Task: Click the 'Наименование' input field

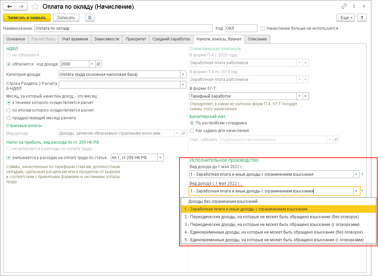Action: coord(124,28)
